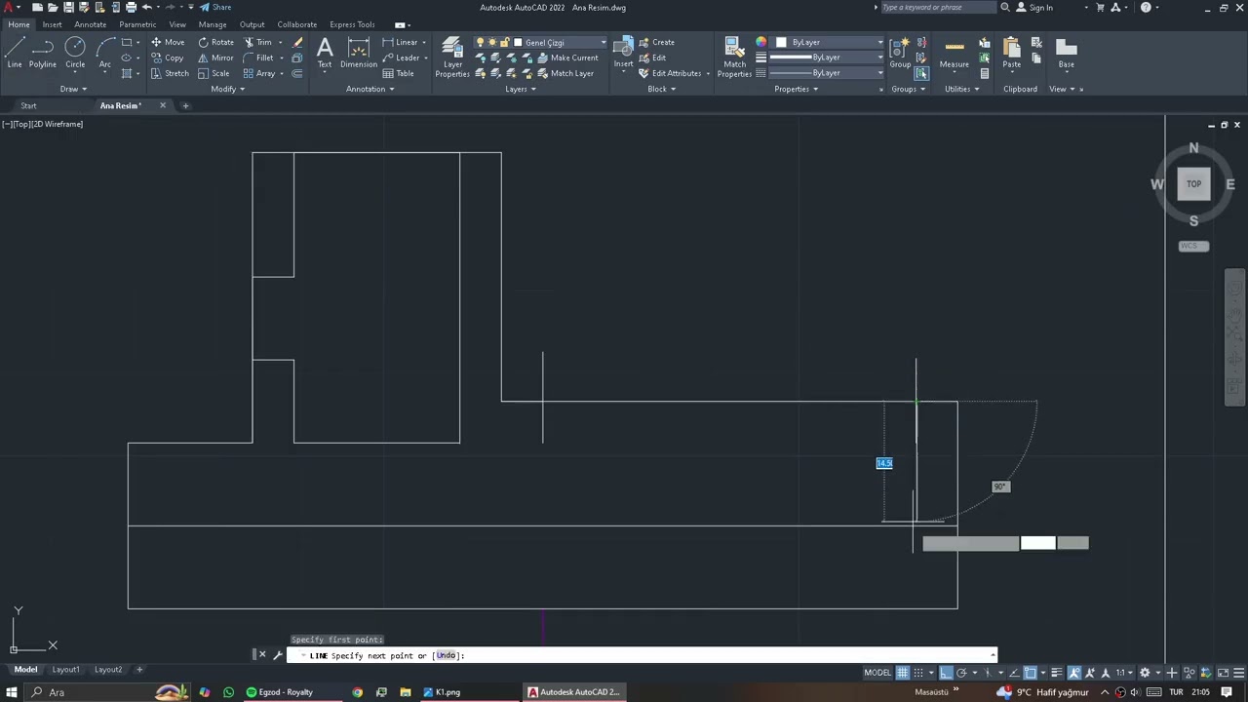1248x702 pixels.
Task: Insert a Table from the Annotation panel
Action: coord(399,73)
